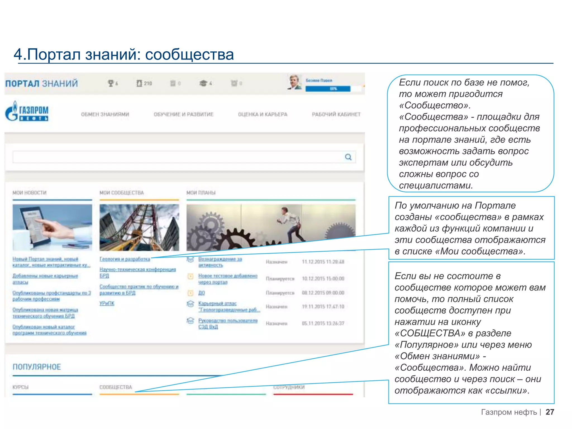The image size is (572, 429).
Task: Open Обучение и развитие menu
Action: pos(183,114)
